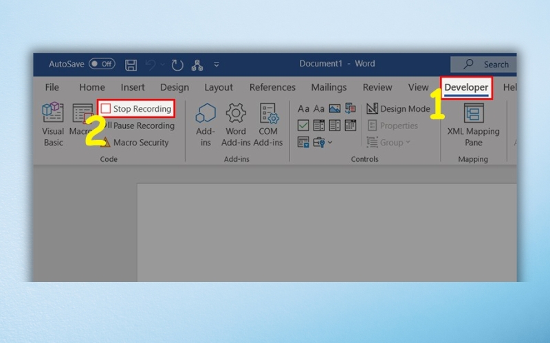Open the Add-ins store
This screenshot has height=343, width=550.
206,125
